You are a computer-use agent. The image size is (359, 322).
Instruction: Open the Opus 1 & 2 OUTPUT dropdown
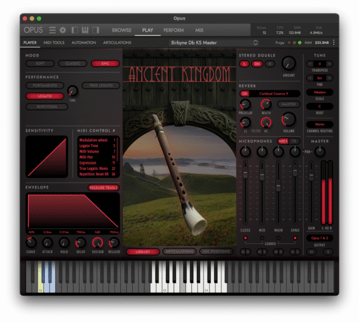tap(320, 238)
